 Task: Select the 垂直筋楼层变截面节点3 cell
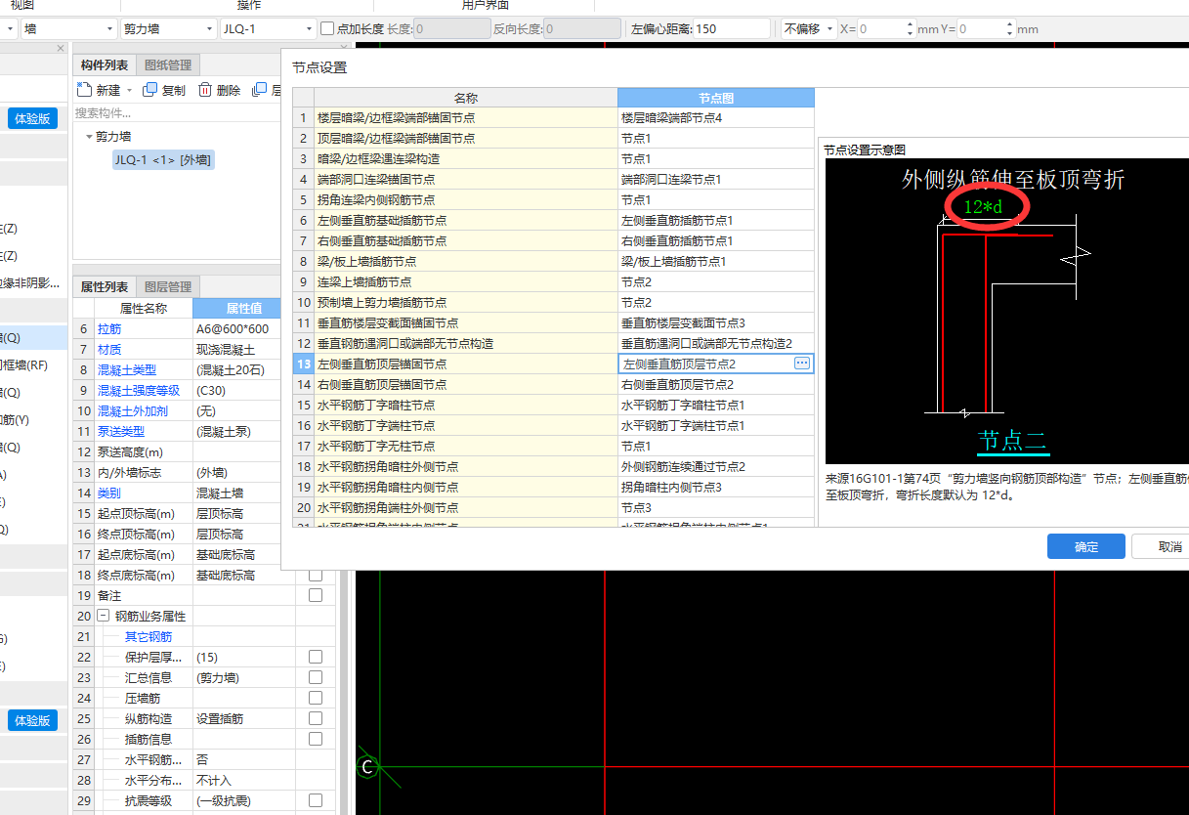pyautogui.click(x=716, y=322)
